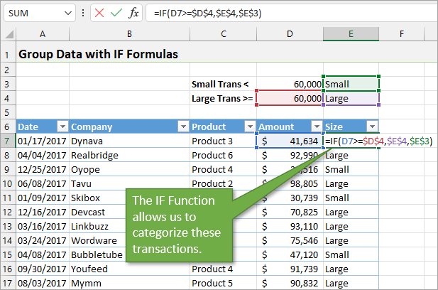Viewport: 438px width, 290px height.
Task: Click the formula bar options dots handle
Action: (x=84, y=14)
